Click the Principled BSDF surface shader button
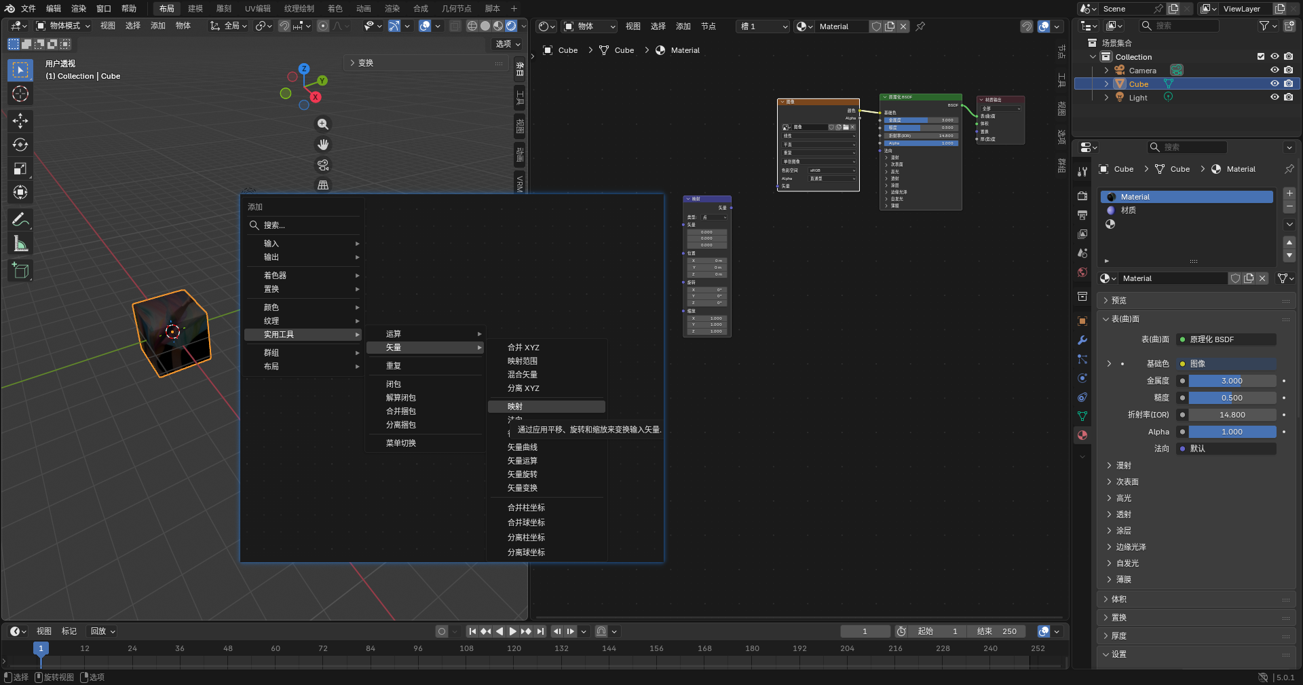Image resolution: width=1303 pixels, height=685 pixels. (x=1226, y=339)
